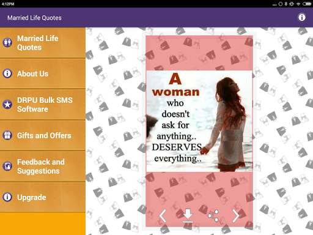Screen dimensions: 313x235
Task: Click the info icon beside Upgrade
Action: (7, 197)
